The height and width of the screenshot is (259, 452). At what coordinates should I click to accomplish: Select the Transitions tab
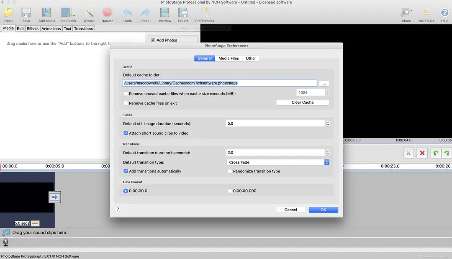pos(83,28)
